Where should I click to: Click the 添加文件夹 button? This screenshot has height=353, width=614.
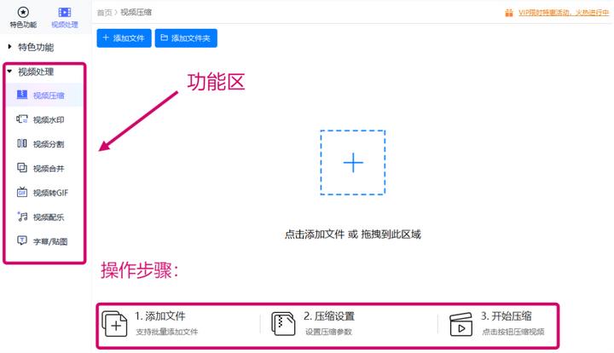tap(186, 38)
